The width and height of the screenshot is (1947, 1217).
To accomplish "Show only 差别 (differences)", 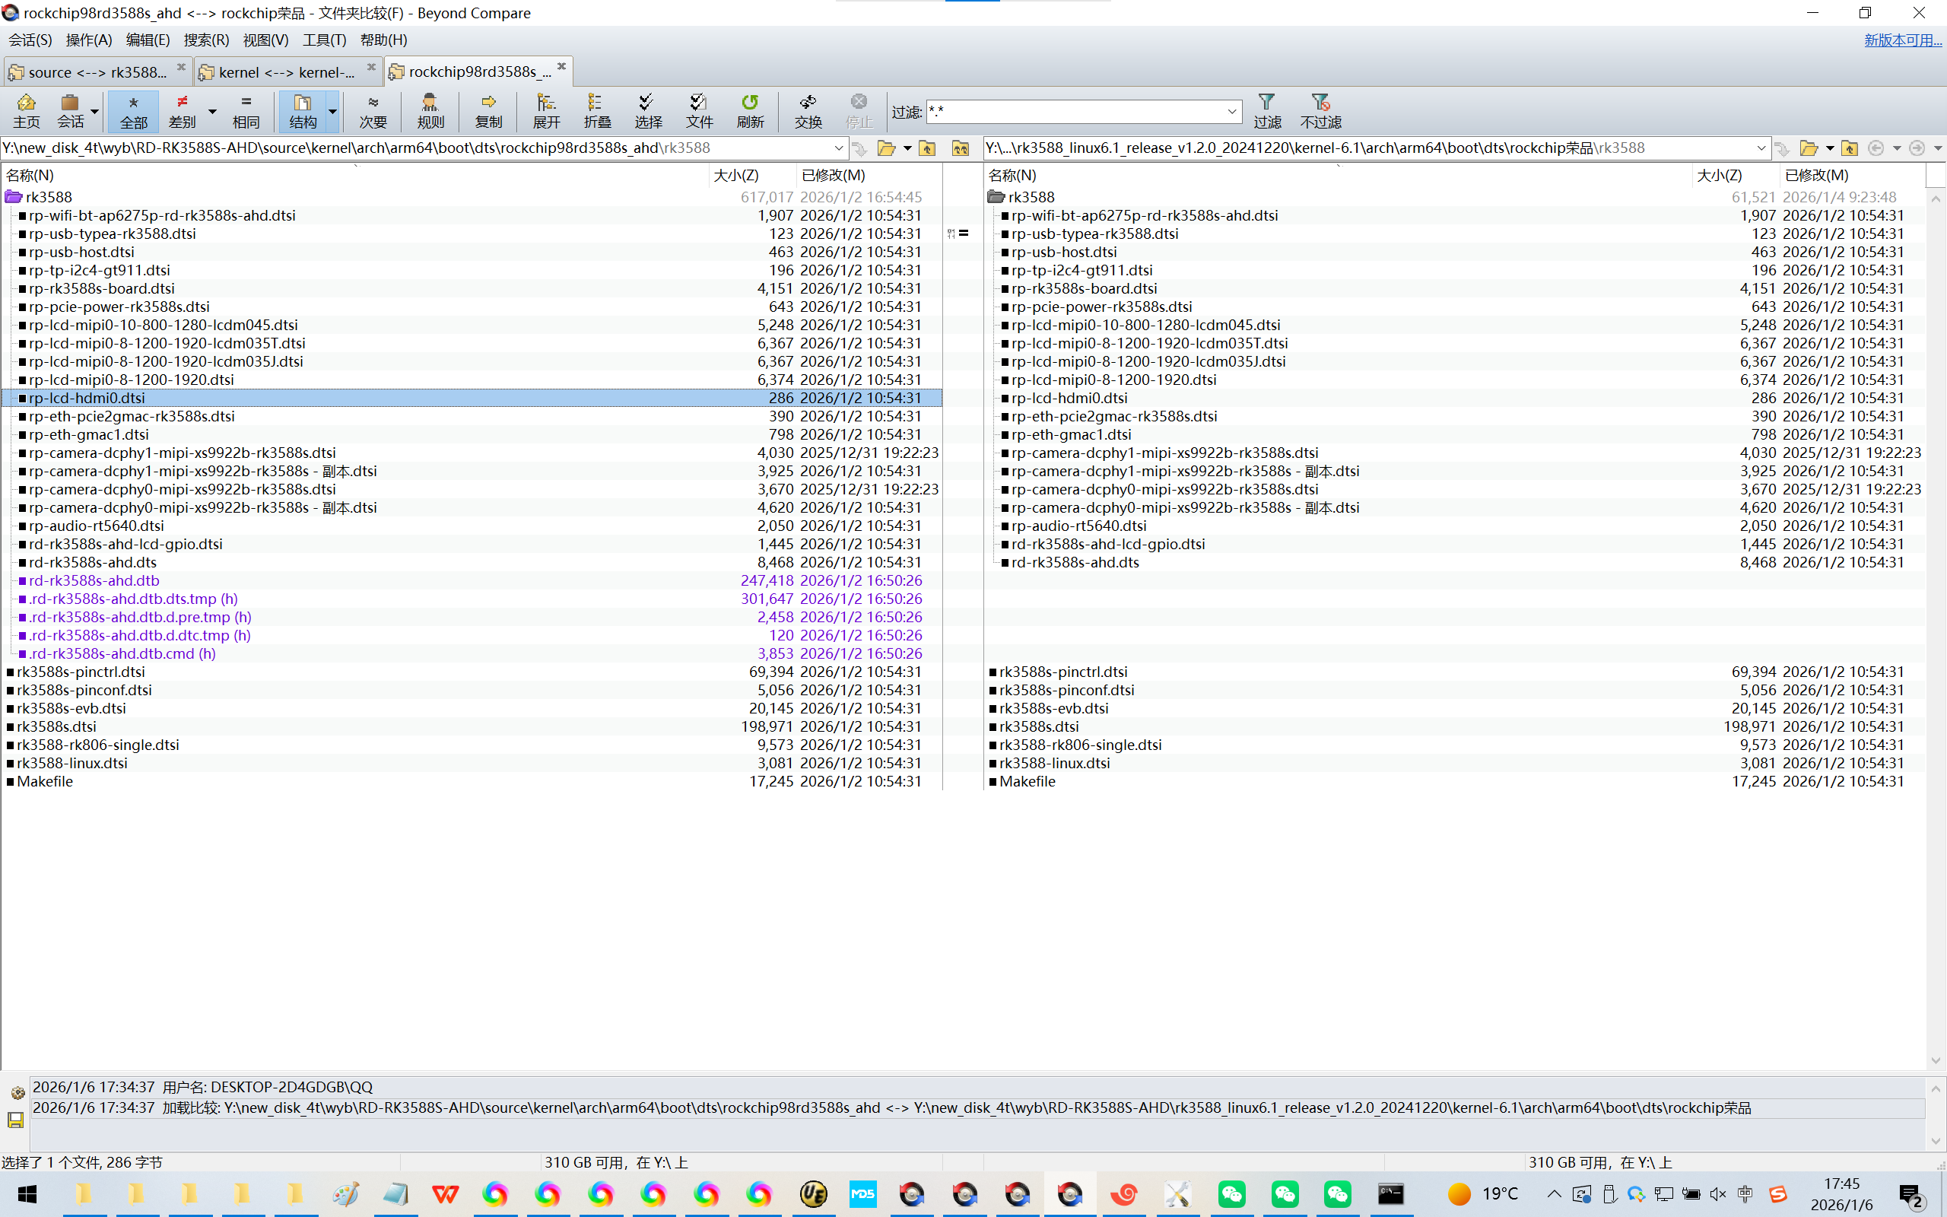I will pyautogui.click(x=183, y=111).
